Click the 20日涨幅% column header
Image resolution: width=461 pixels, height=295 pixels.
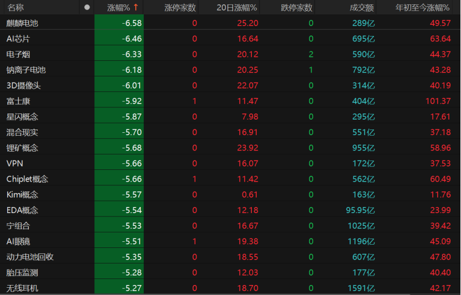(236, 8)
